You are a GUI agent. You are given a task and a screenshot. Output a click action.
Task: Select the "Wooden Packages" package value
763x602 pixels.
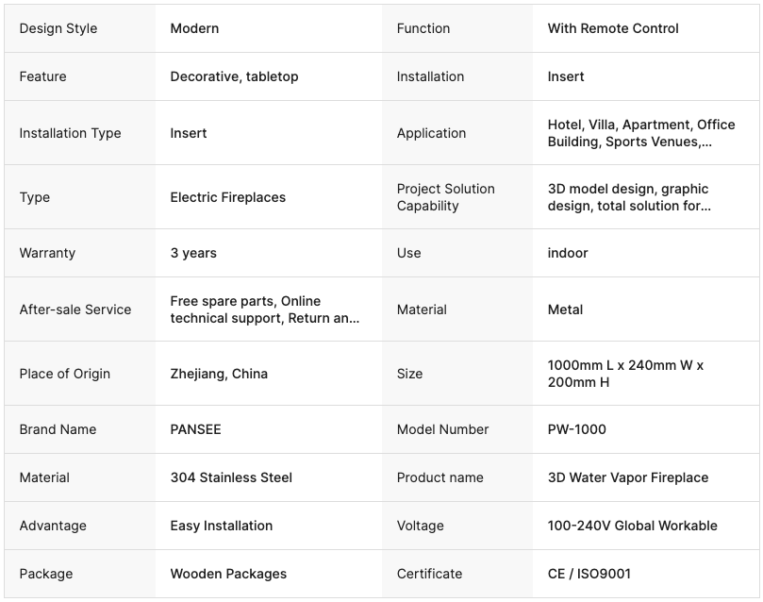[x=228, y=574]
